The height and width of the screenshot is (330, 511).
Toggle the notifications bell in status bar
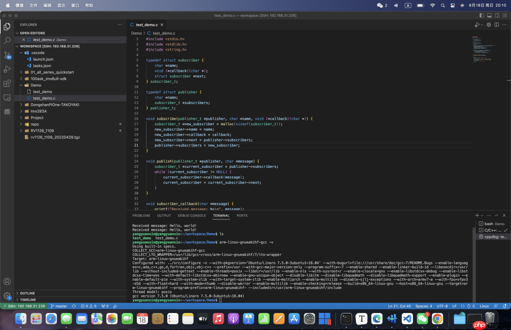pyautogui.click(x=504, y=306)
